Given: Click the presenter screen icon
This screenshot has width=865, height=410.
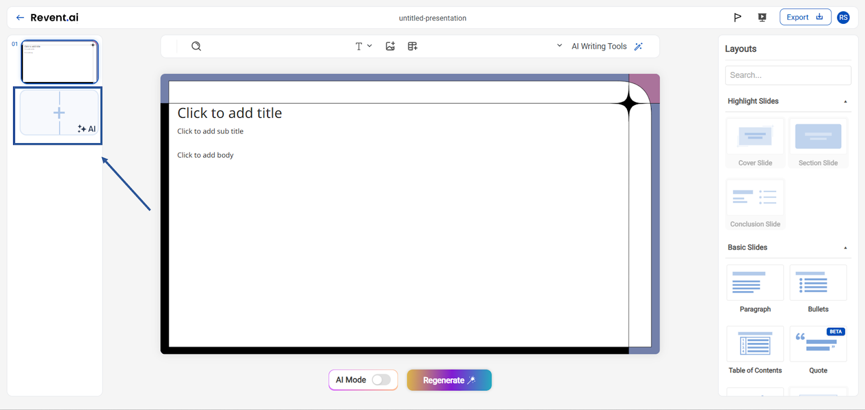Looking at the screenshot, I should [x=762, y=17].
